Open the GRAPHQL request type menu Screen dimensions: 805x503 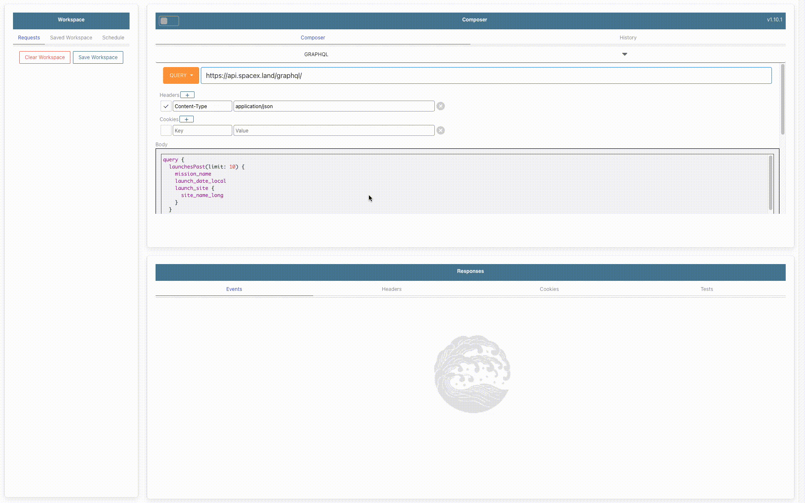coord(316,54)
